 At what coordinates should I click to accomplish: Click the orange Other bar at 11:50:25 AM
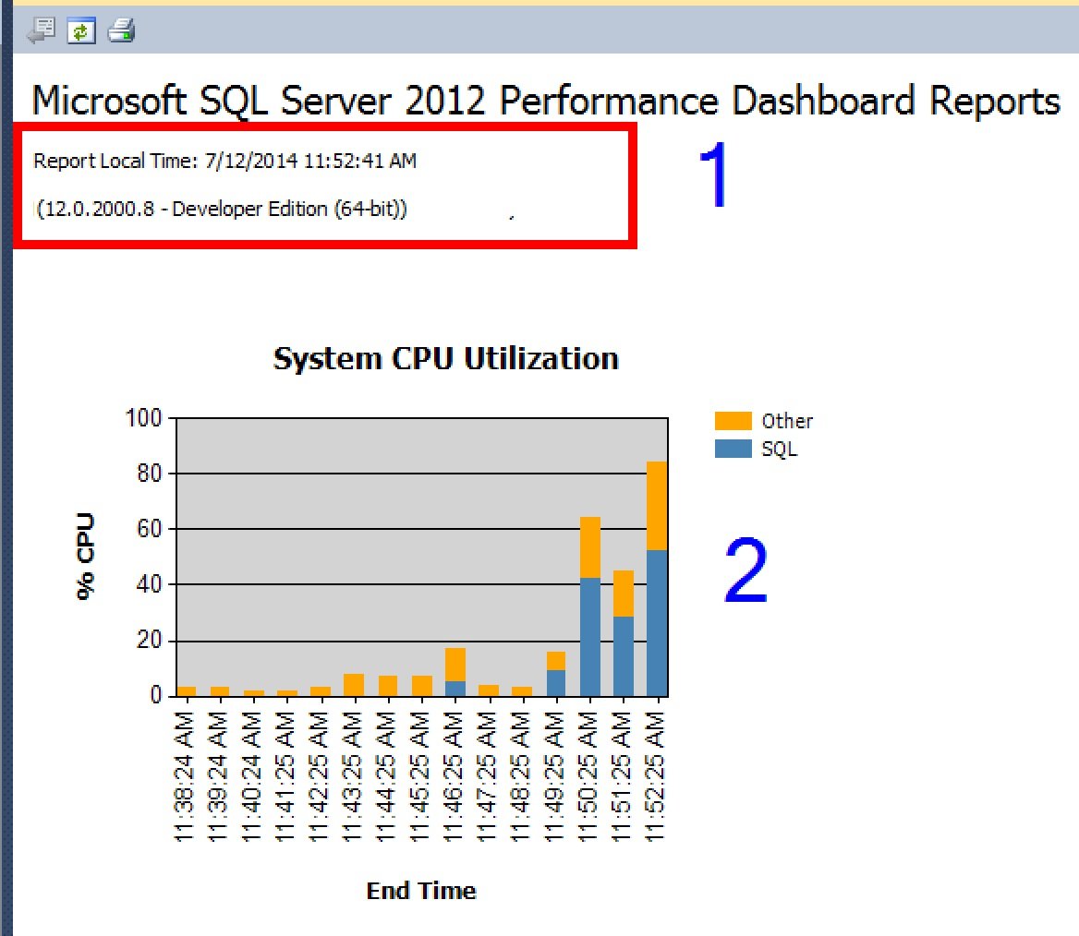(x=590, y=547)
